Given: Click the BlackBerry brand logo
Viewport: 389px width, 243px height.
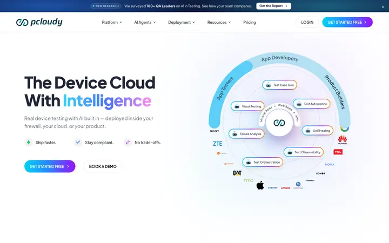Looking at the screenshot, I should tap(310, 180).
